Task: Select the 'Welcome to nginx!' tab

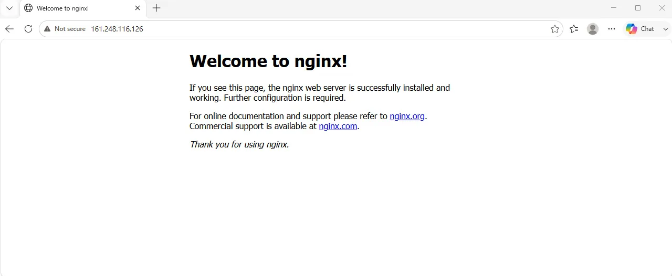Action: 82,8
